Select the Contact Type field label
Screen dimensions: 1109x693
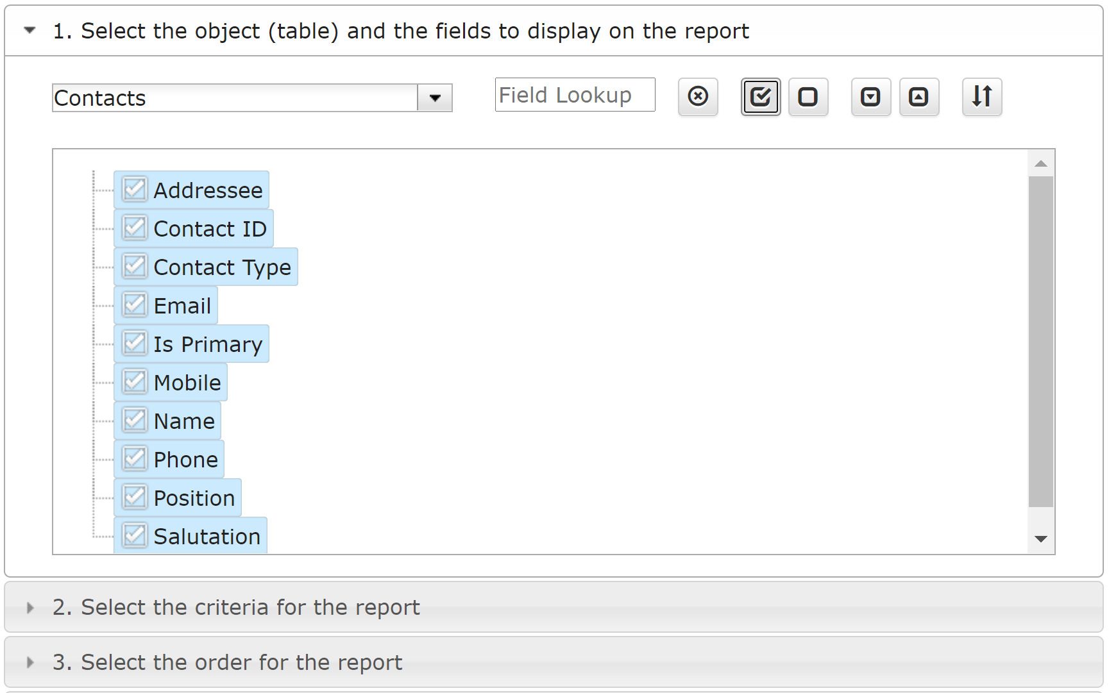point(222,267)
